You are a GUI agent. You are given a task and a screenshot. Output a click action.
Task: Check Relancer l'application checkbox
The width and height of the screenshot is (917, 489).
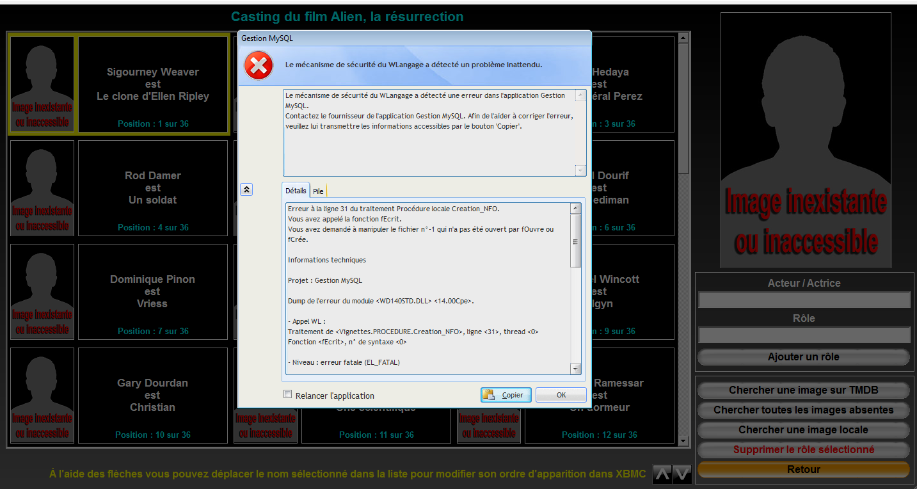coord(288,395)
